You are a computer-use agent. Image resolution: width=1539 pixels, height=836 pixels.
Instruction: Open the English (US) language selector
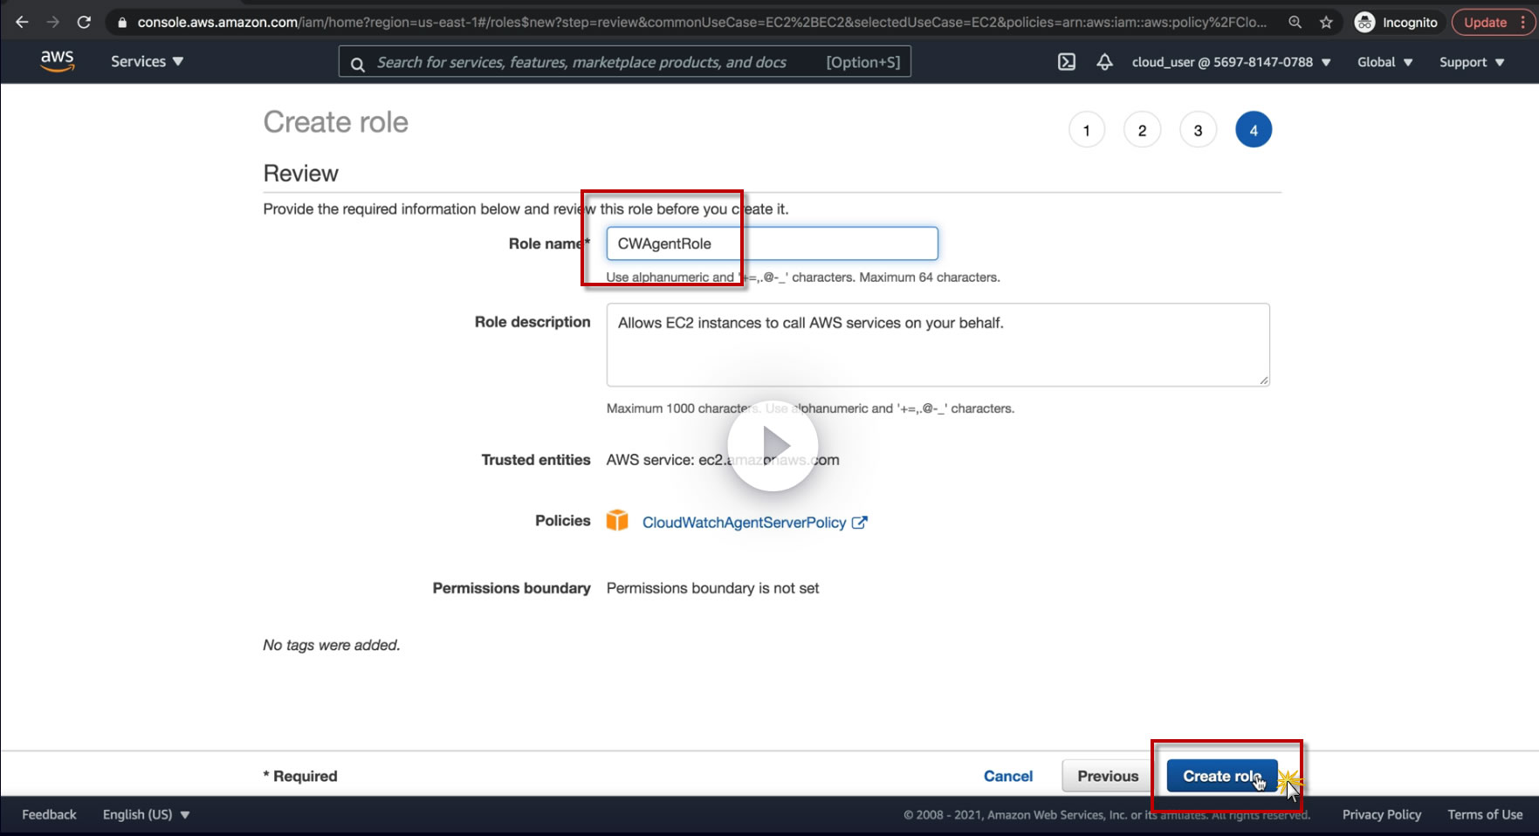pyautogui.click(x=146, y=814)
